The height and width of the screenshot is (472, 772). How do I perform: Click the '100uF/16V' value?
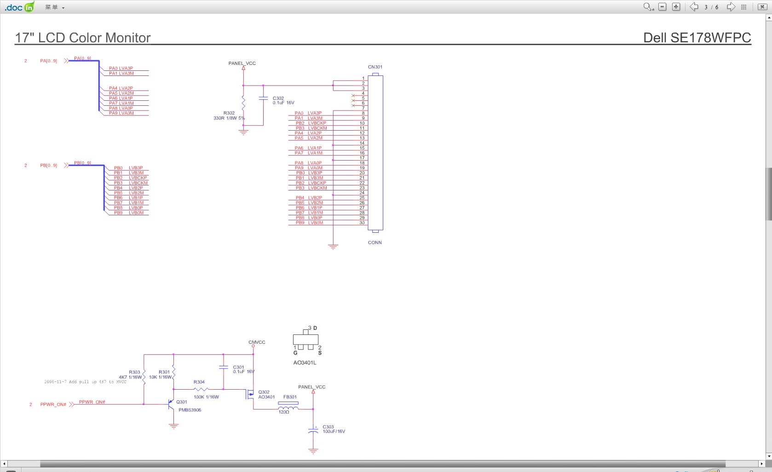pyautogui.click(x=334, y=432)
